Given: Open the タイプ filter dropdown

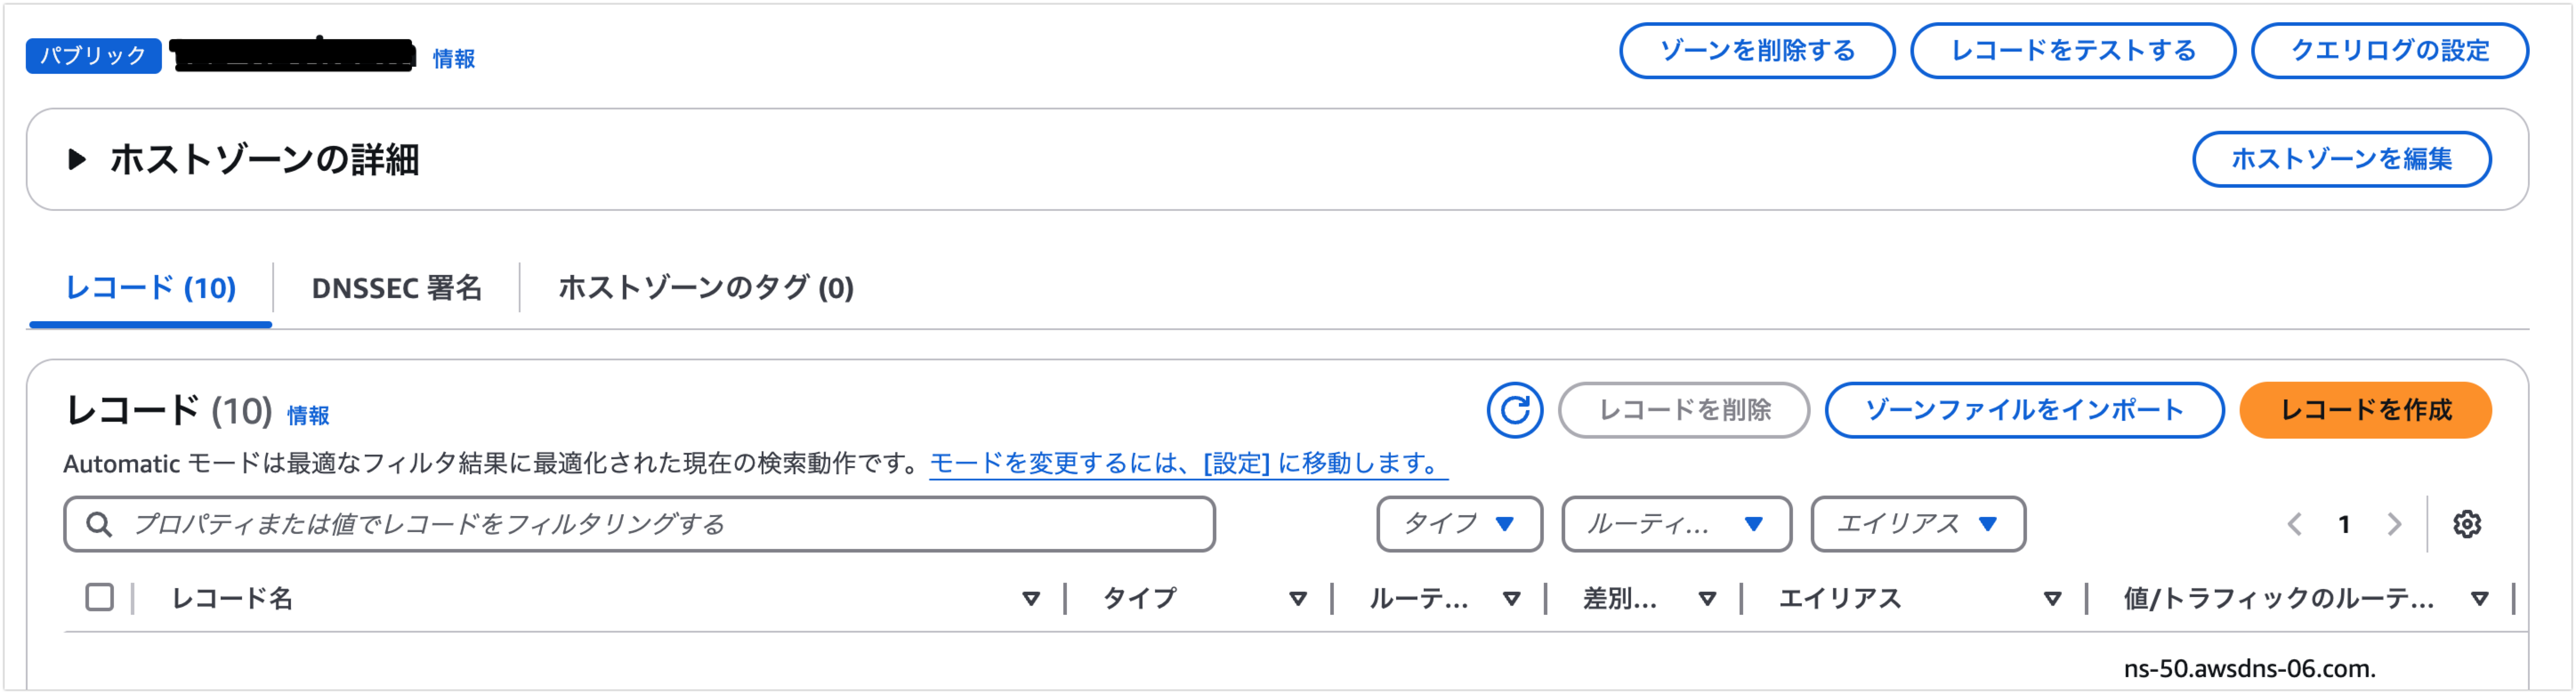Looking at the screenshot, I should tap(1459, 524).
